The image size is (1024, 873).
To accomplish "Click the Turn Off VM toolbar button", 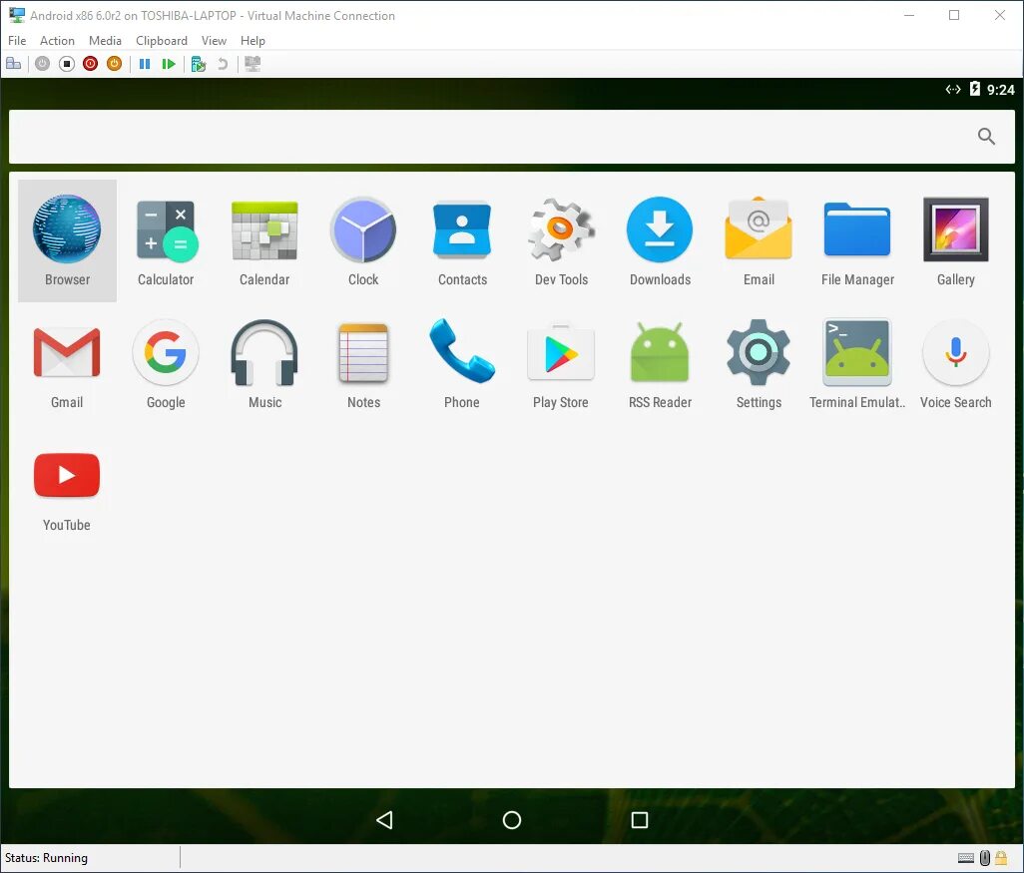I will coord(67,63).
